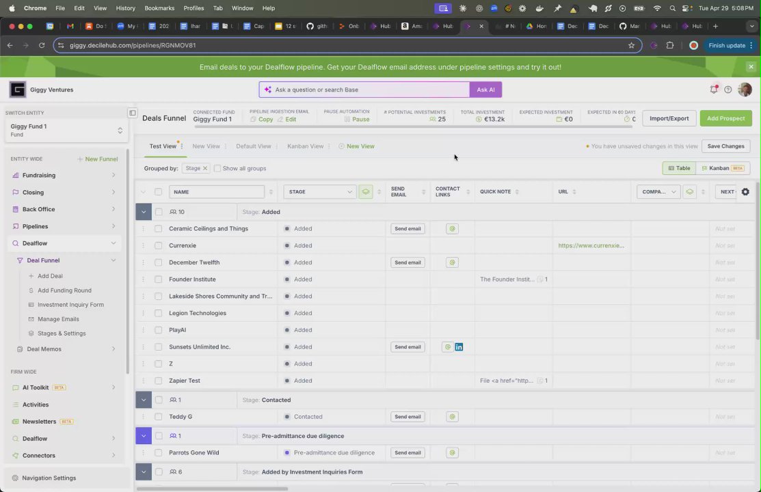The width and height of the screenshot is (761, 492).
Task: Collapse the Added stage group
Action: (144, 212)
